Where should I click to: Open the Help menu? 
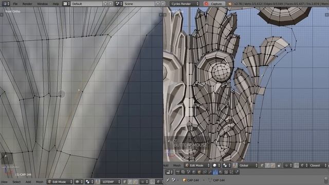pyautogui.click(x=56, y=4)
